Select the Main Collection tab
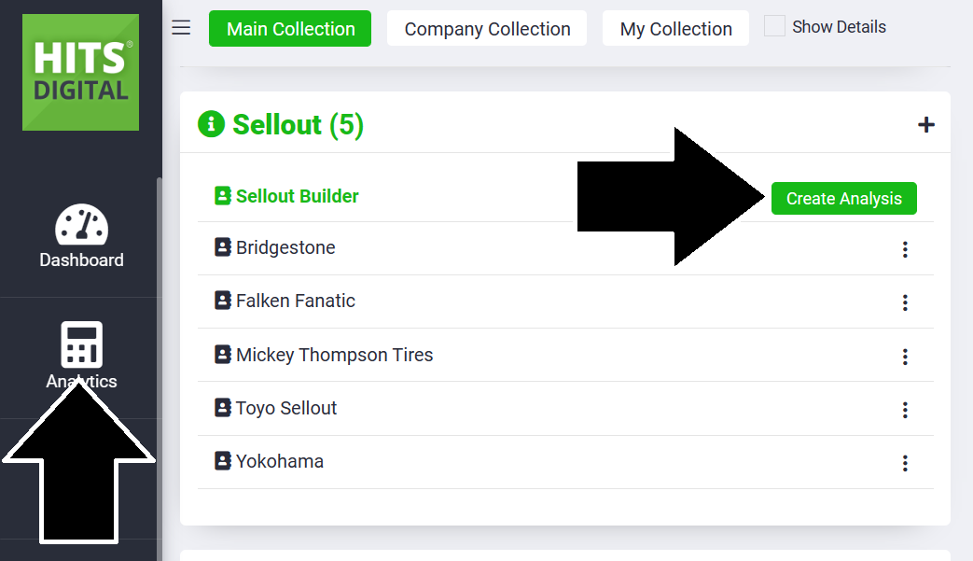Image resolution: width=973 pixels, height=561 pixels. click(290, 29)
